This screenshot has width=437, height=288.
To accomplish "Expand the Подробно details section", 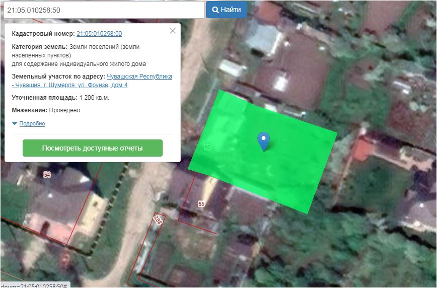I will 32,123.
